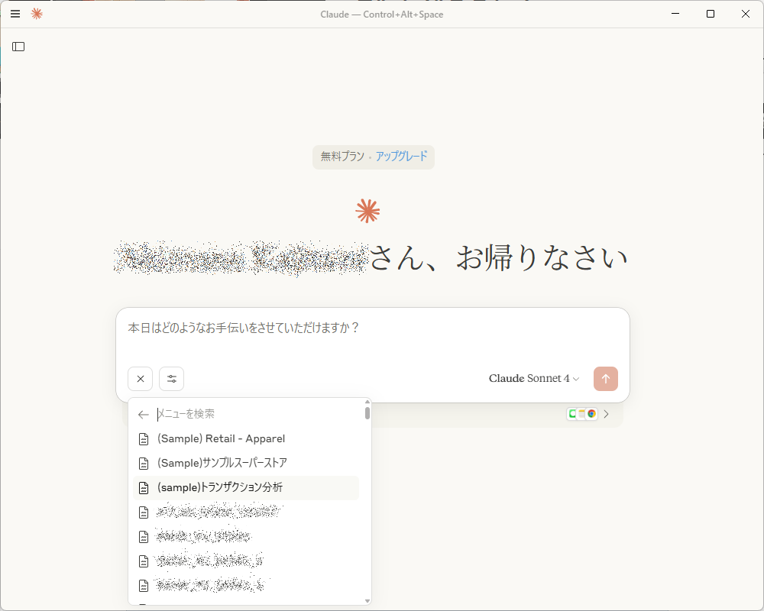Click the menu scrollbar's up arrow
This screenshot has width=764, height=611.
pyautogui.click(x=367, y=402)
